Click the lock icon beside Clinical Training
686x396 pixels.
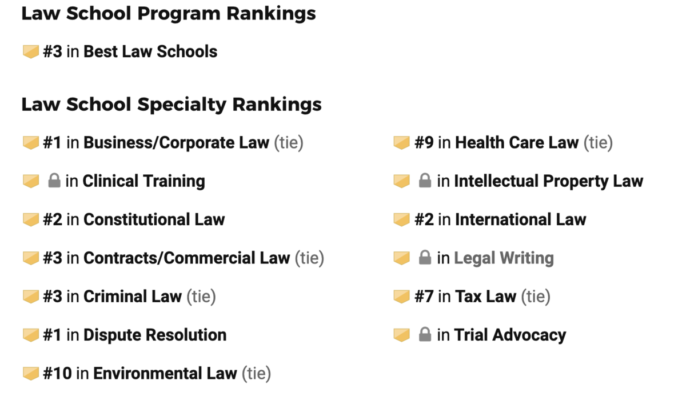(x=54, y=181)
